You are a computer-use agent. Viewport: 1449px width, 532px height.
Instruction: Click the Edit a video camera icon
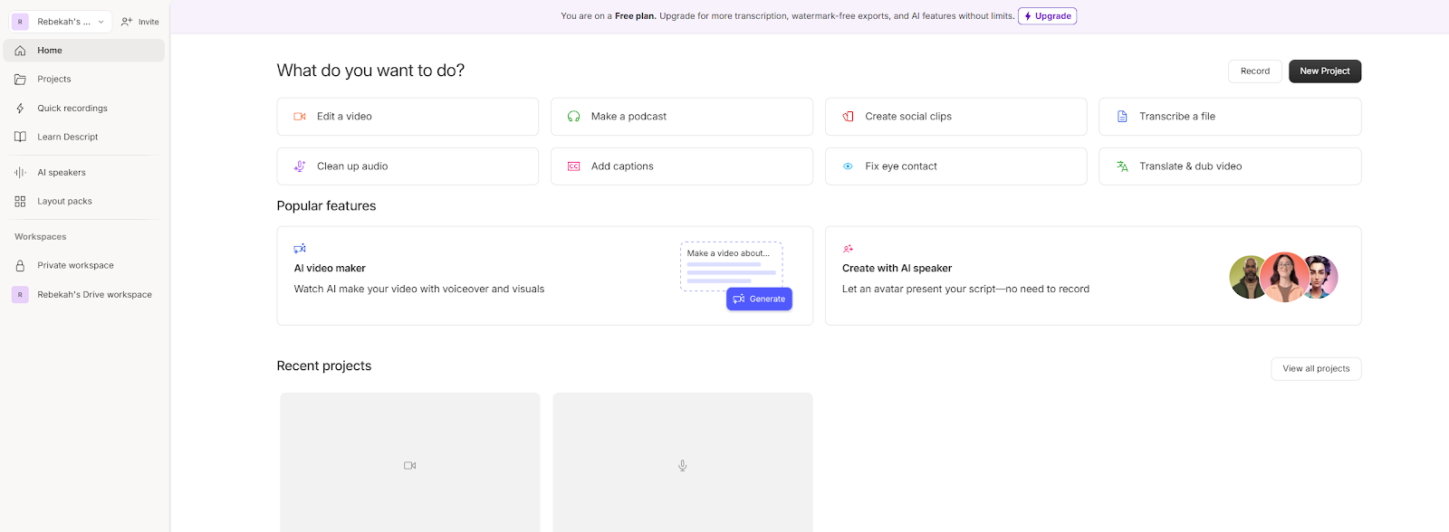tap(300, 117)
